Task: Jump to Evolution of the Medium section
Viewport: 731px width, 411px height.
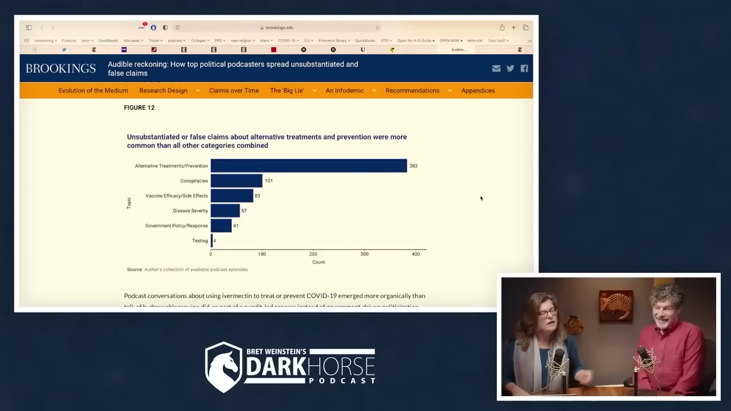Action: (93, 90)
